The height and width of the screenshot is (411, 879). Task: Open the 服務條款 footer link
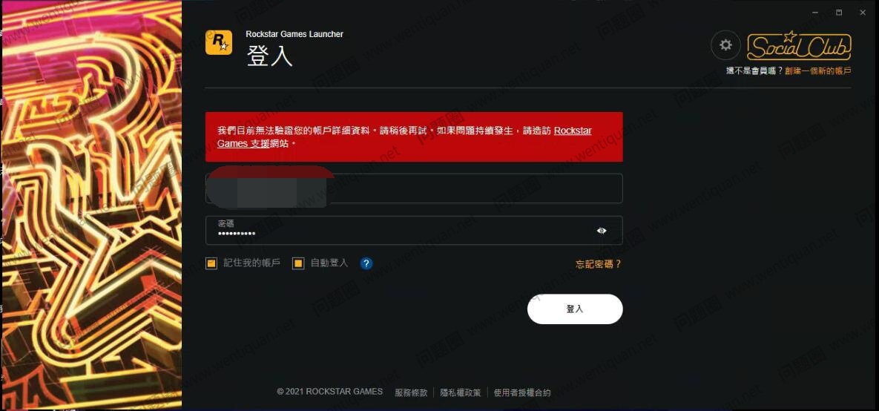point(411,392)
